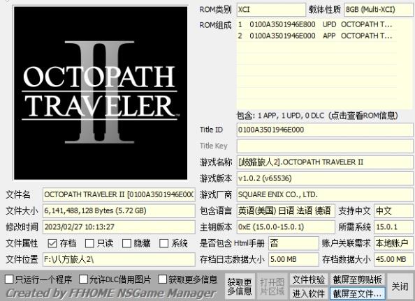Screen dimensions: 415x301
Task: Click the 文件大小 field 5.72 GB
Action: (119, 210)
